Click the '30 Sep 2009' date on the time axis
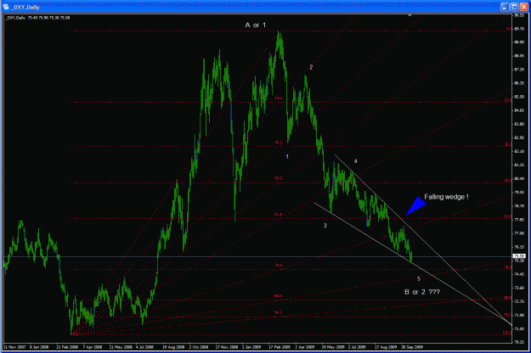The width and height of the screenshot is (531, 353). (412, 347)
